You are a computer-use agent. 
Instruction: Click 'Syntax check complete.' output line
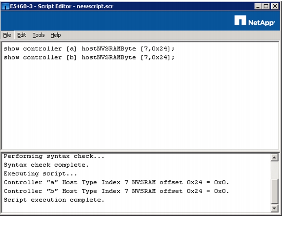(46, 165)
